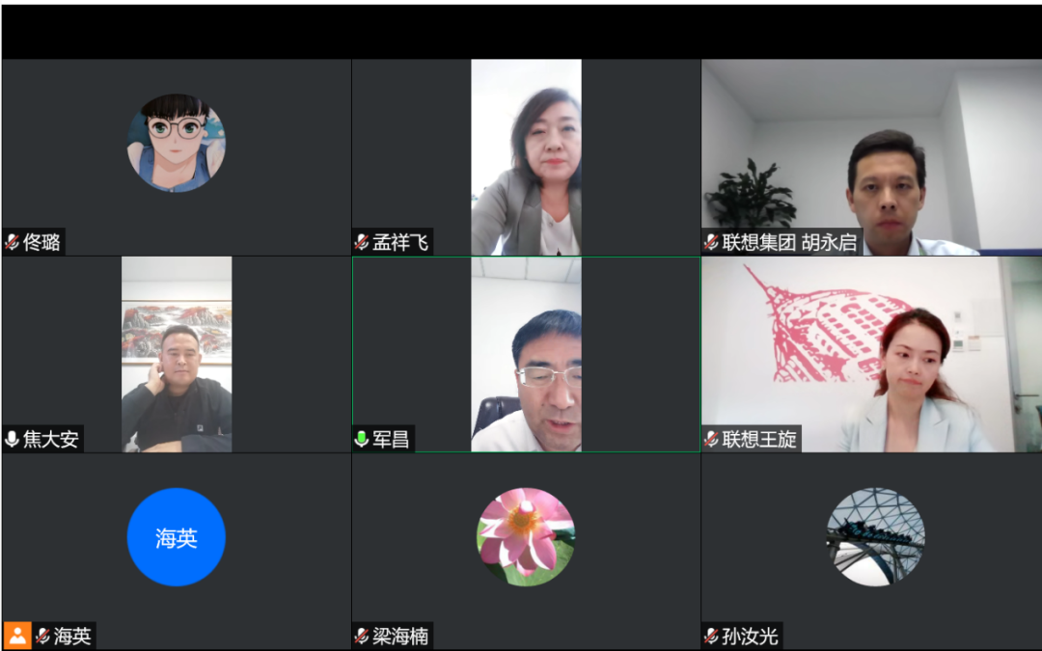Click the microphone icon beside 焦大安
Screen dimensions: 1042x651
(x=12, y=439)
